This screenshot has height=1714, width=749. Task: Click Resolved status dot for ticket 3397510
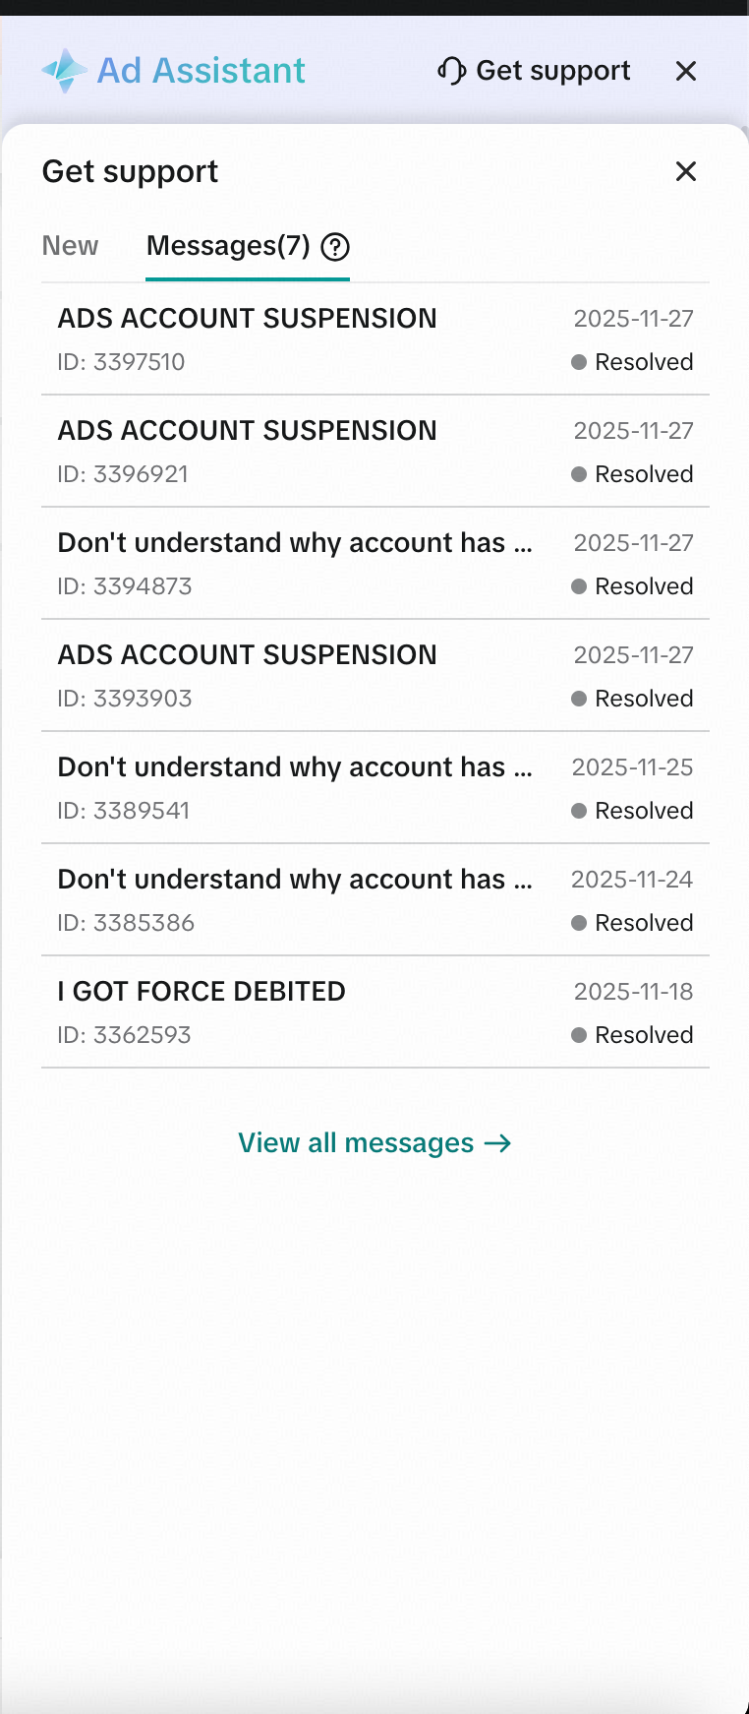[x=579, y=362]
